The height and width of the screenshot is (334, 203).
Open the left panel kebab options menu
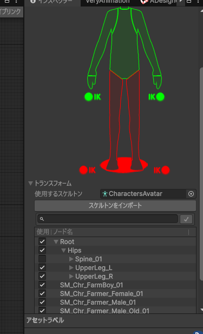click(x=16, y=1)
